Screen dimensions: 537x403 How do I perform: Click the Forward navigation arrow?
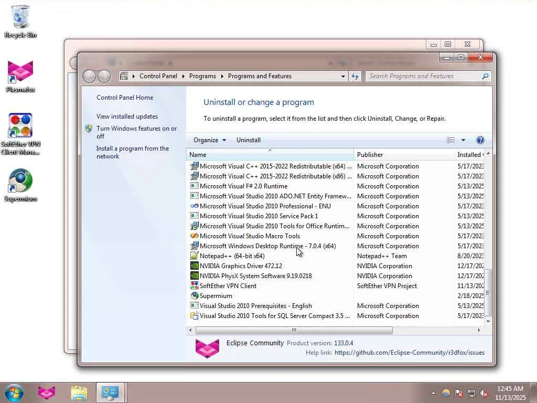coord(104,76)
